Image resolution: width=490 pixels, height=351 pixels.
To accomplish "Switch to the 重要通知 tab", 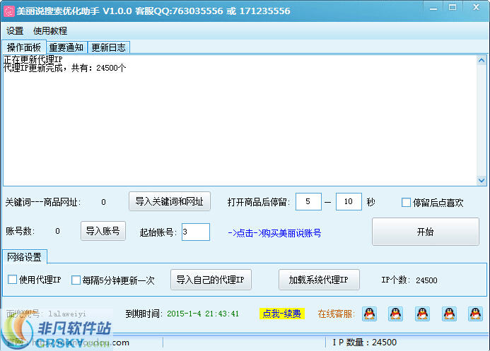I will coord(66,47).
